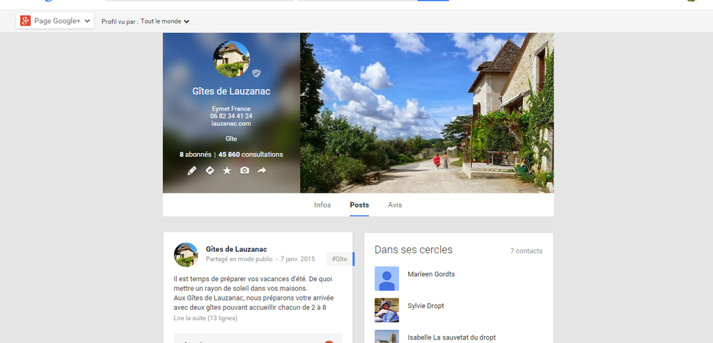Viewport: 713px width, 343px height.
Task: Click the 45 860 consultations count
Action: (251, 154)
